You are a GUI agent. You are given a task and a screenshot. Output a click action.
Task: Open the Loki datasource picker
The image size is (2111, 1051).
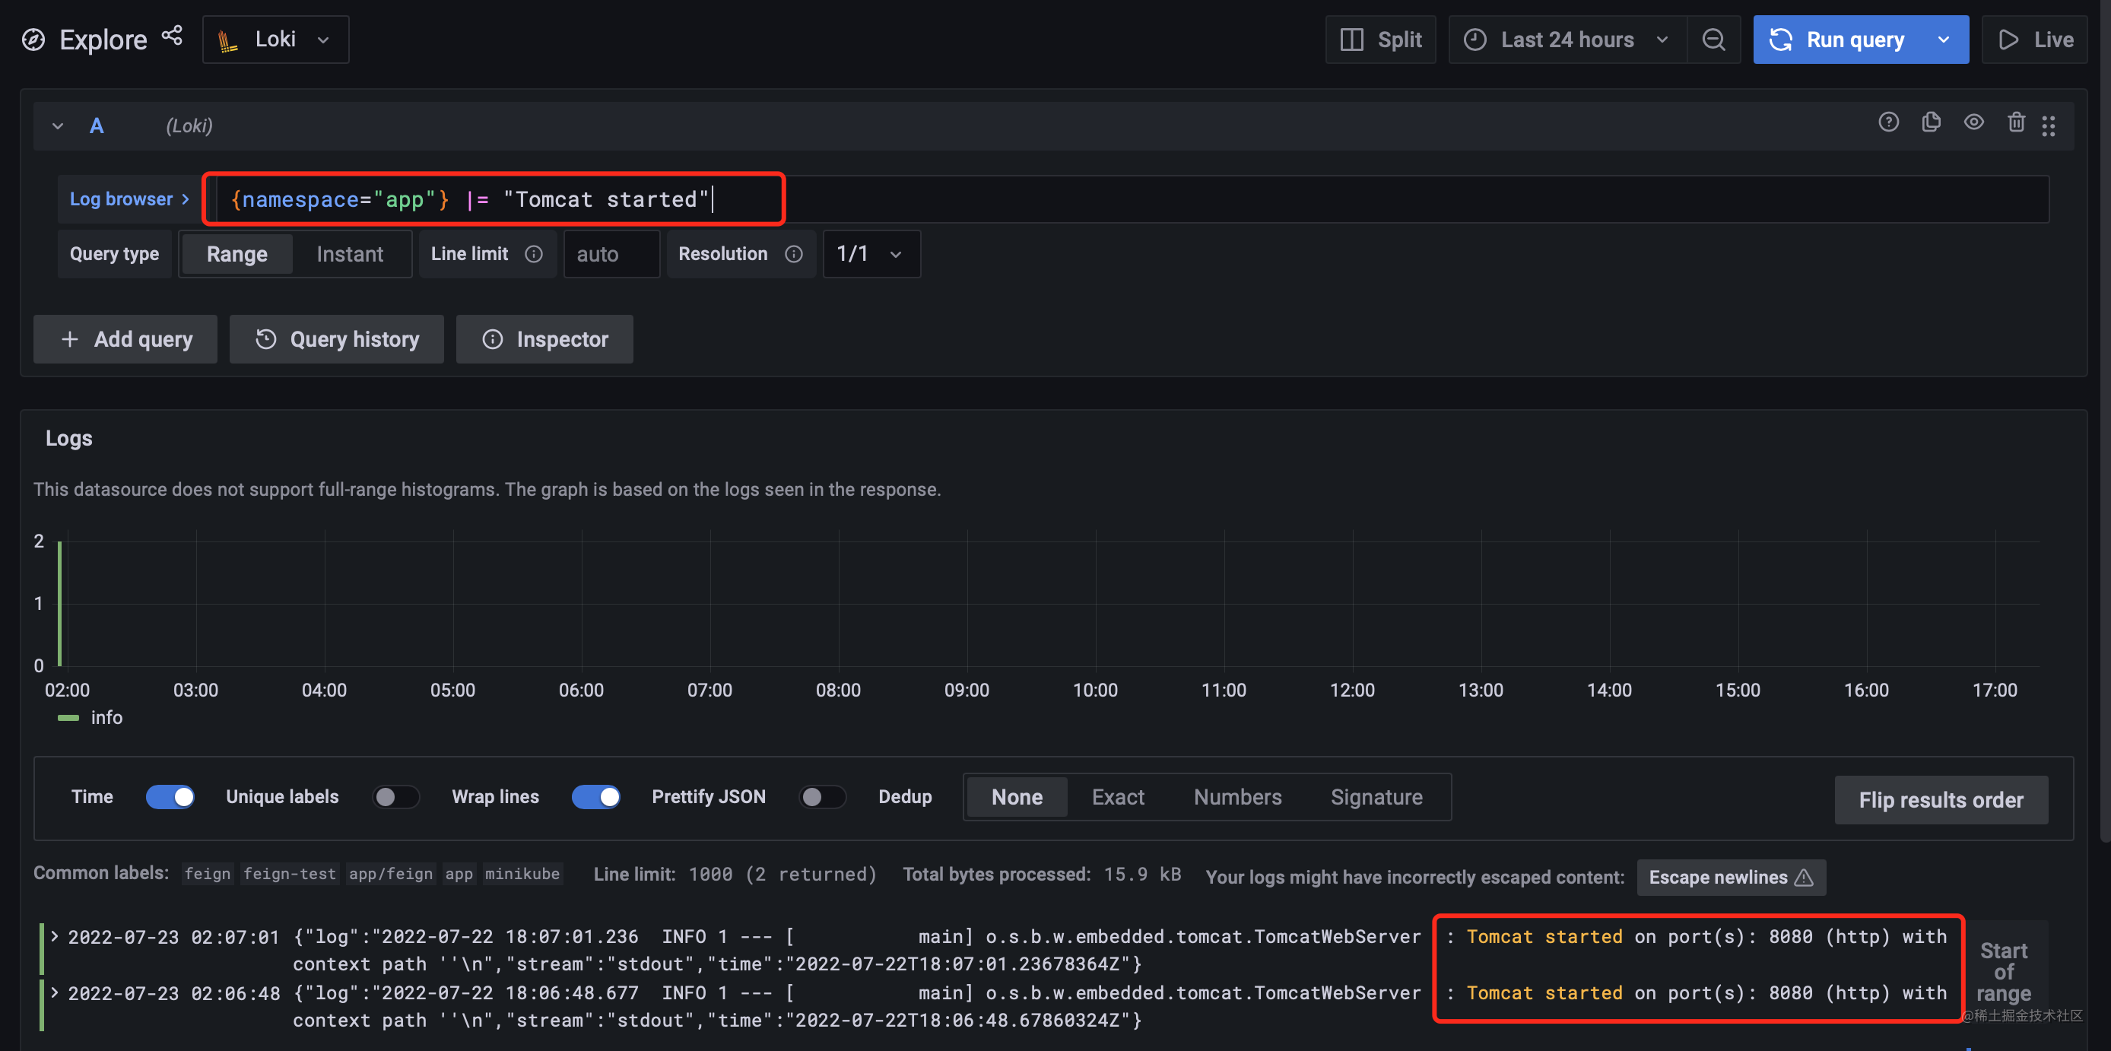(275, 39)
